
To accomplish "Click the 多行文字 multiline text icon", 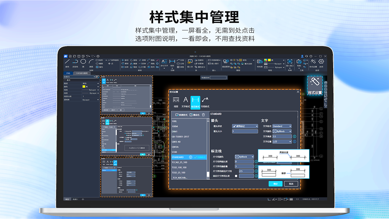I will [x=164, y=61].
